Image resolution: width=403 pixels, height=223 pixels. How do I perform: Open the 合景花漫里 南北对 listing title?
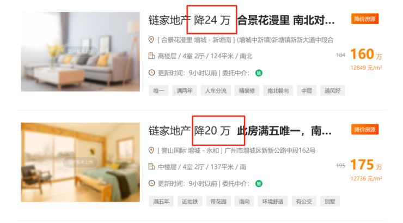[286, 20]
